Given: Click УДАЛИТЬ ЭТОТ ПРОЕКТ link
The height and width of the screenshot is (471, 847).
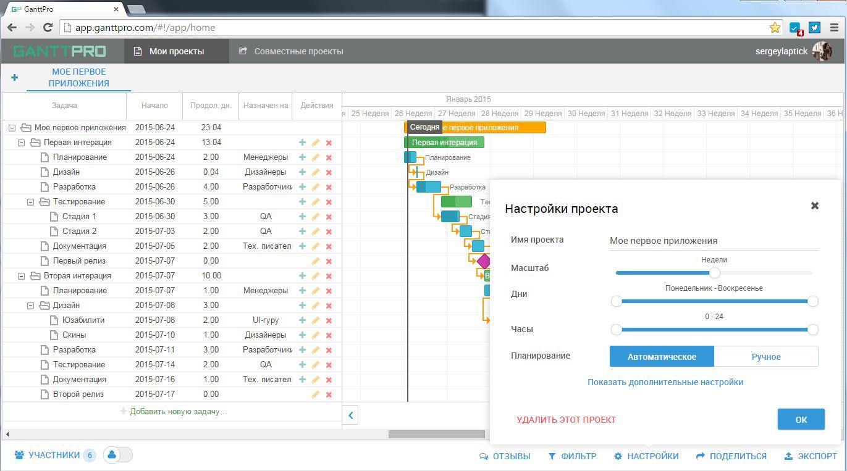Looking at the screenshot, I should (x=567, y=420).
